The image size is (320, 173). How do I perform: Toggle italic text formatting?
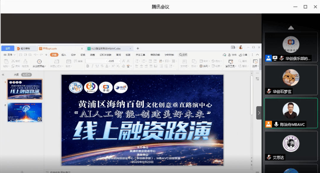(x=93, y=66)
